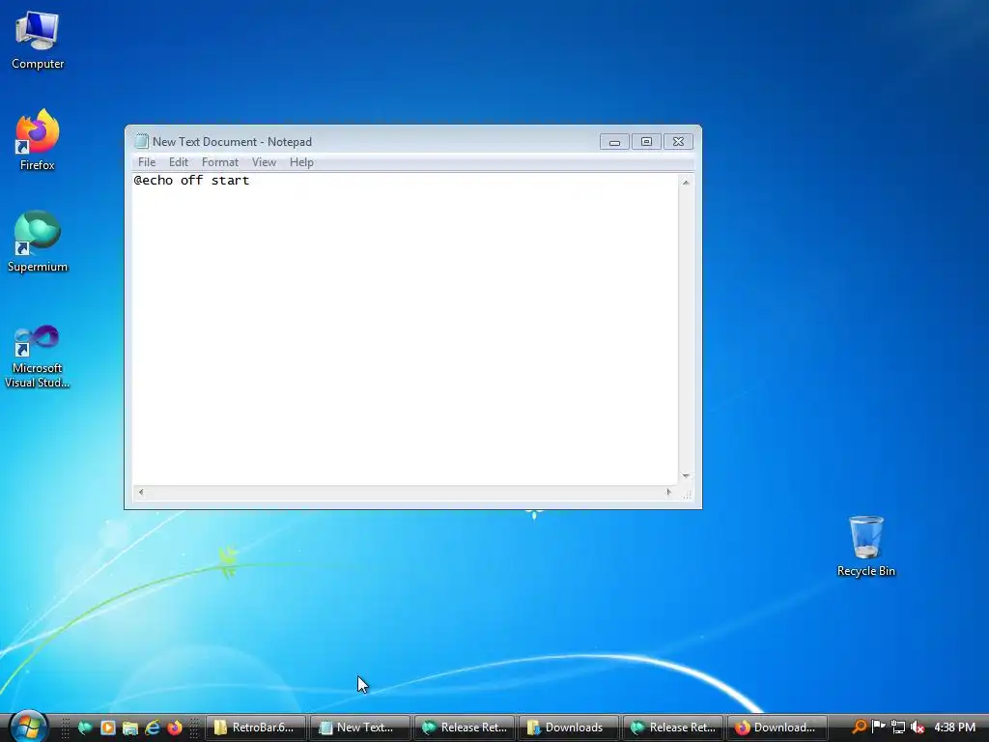The image size is (989, 742).
Task: Click the Notepad title bar document icon
Action: [x=141, y=141]
